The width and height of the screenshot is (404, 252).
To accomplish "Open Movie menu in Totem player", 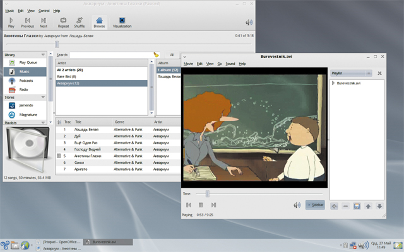I will pos(188,64).
